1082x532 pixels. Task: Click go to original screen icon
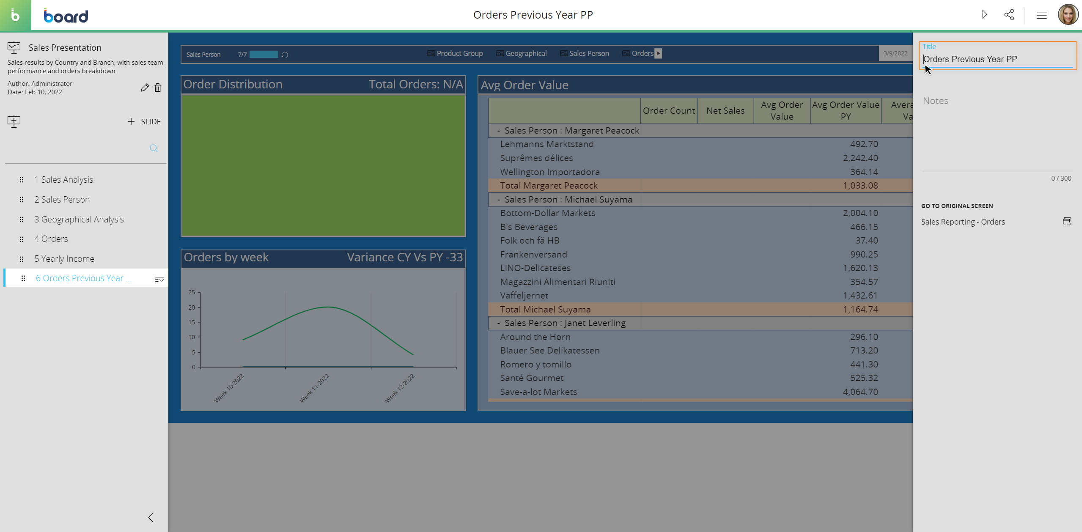(x=1067, y=222)
